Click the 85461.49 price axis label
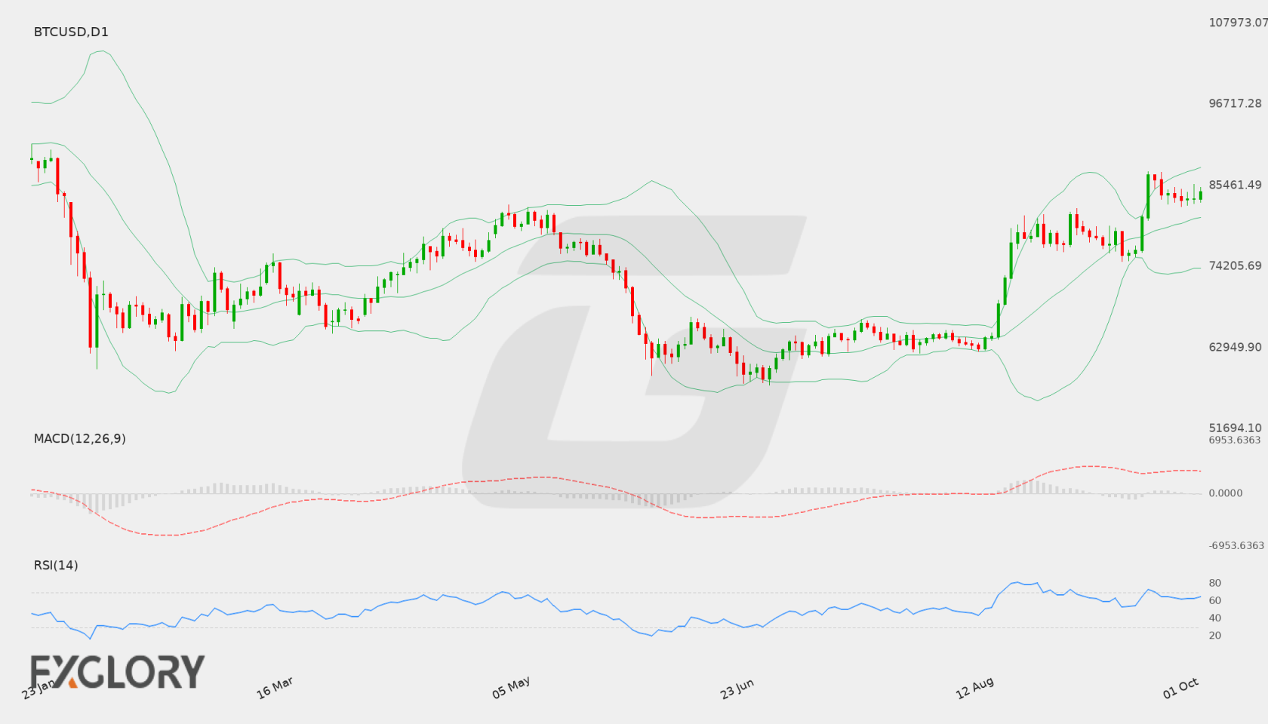1268x724 pixels. [1235, 185]
